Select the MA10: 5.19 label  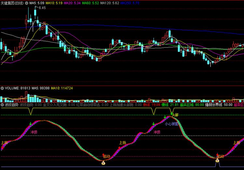54,3
